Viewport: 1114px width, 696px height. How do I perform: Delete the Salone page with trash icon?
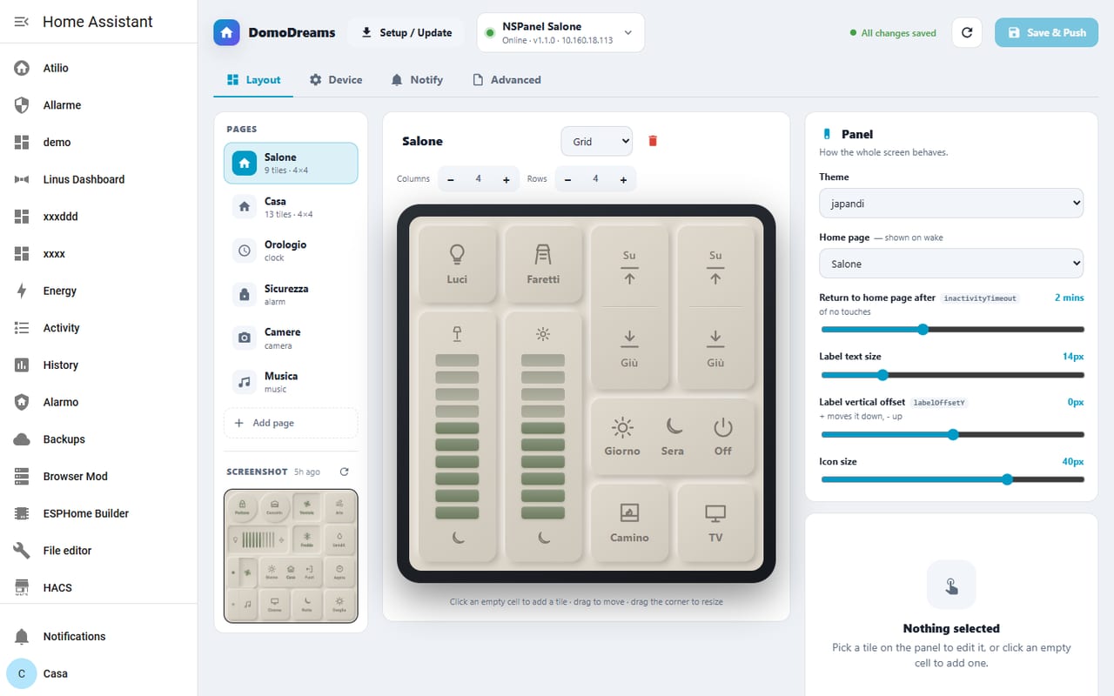(x=653, y=141)
